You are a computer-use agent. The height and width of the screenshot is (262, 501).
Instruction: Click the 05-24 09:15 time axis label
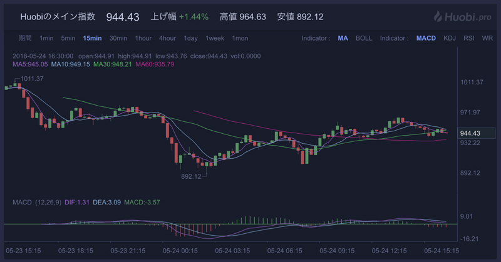click(x=337, y=251)
